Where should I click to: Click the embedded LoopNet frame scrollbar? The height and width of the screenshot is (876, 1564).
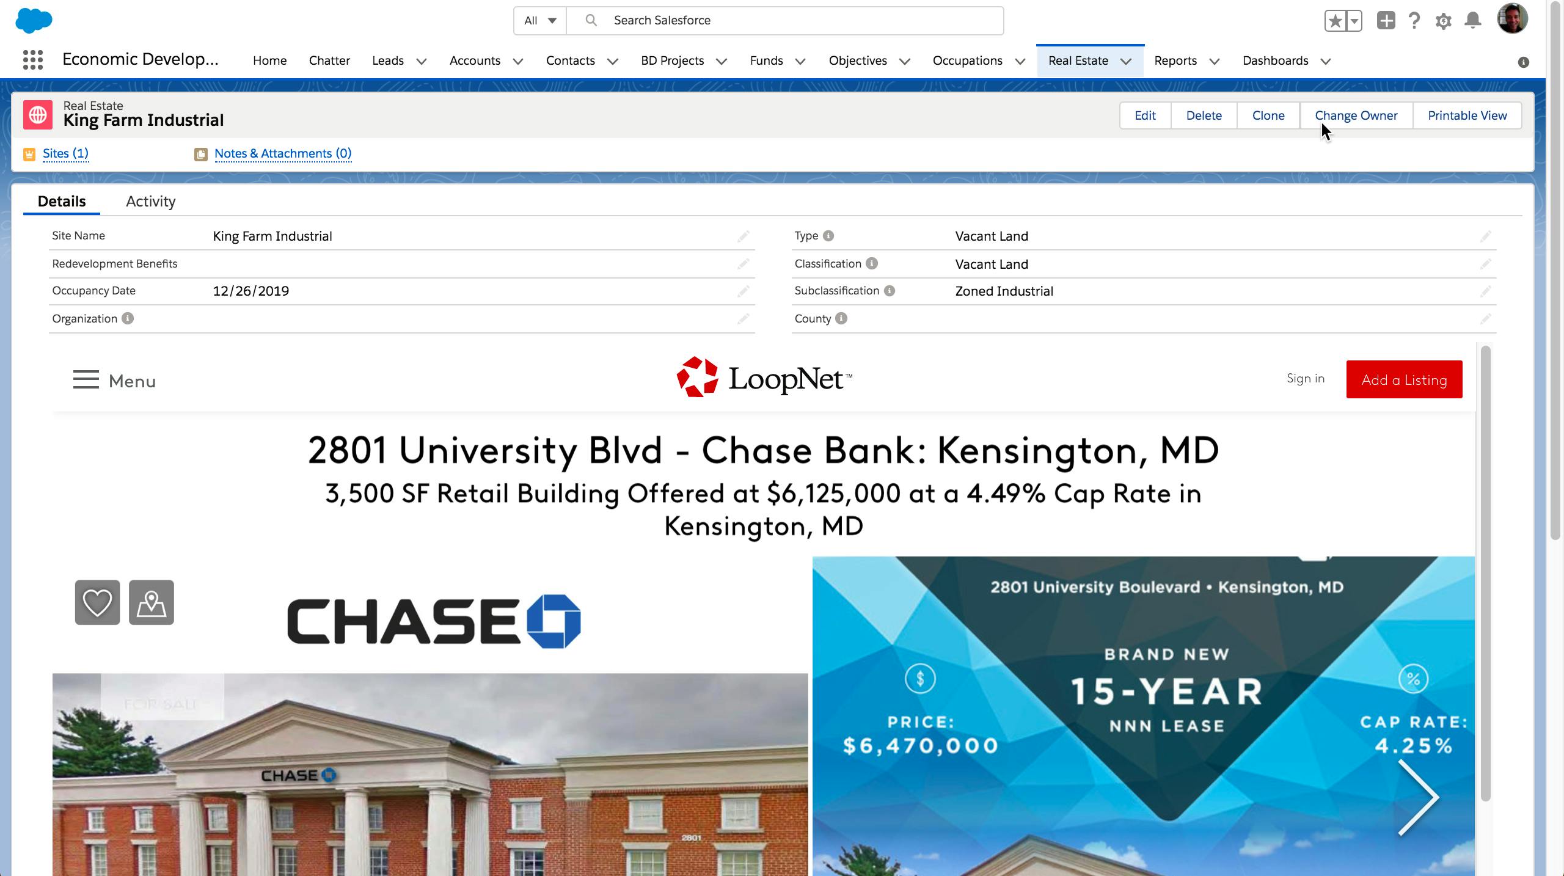click(1485, 573)
